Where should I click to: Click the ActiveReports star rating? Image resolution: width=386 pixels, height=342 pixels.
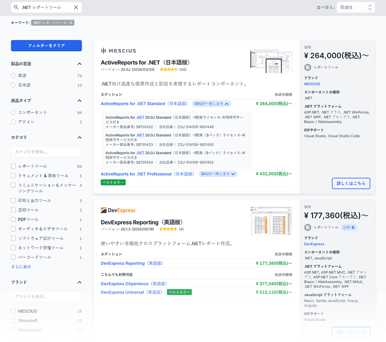pyautogui.click(x=168, y=69)
